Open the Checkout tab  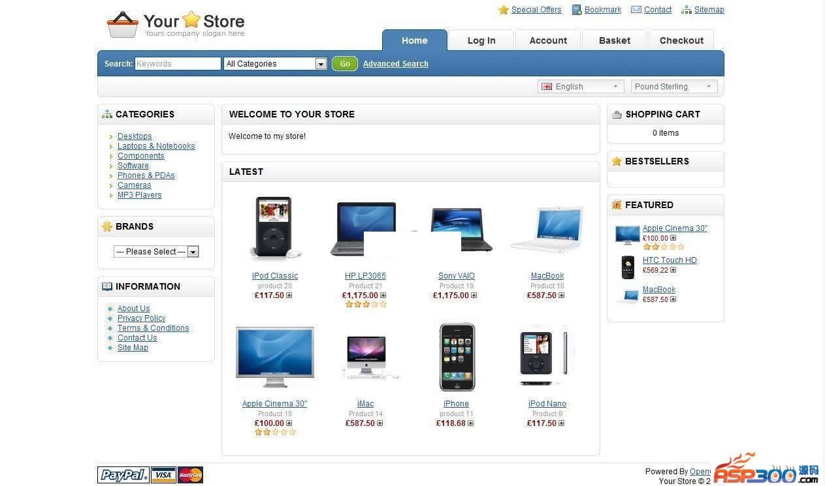681,40
